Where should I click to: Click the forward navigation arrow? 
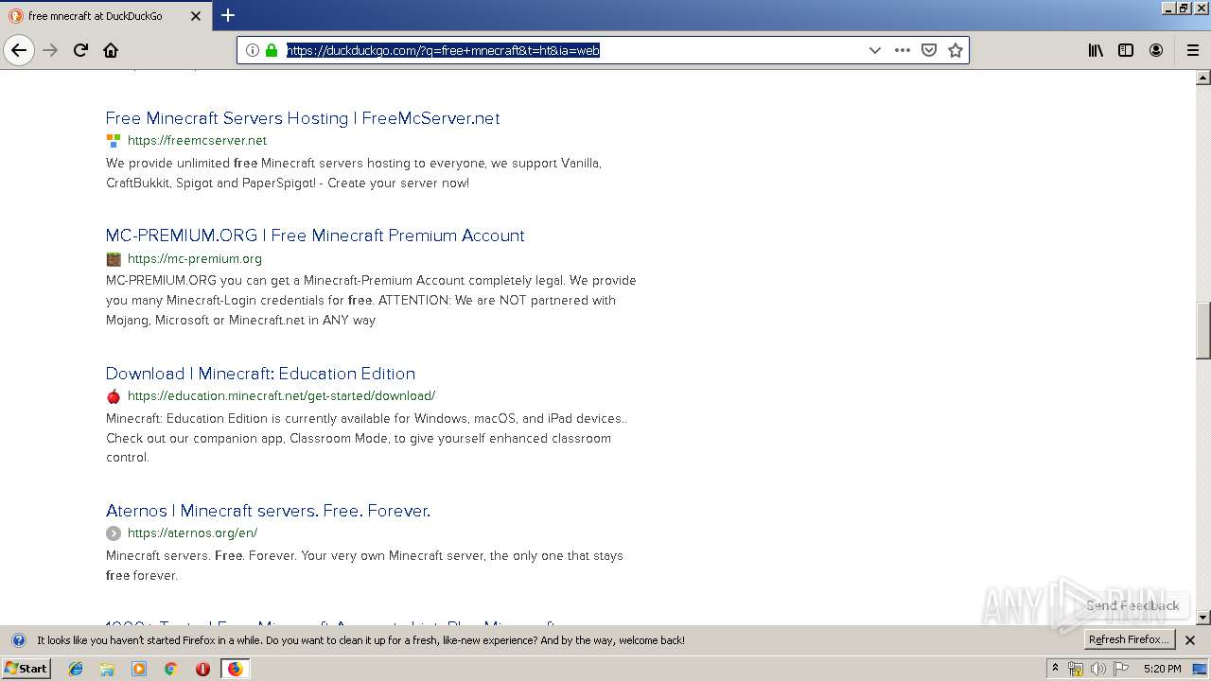pos(50,50)
